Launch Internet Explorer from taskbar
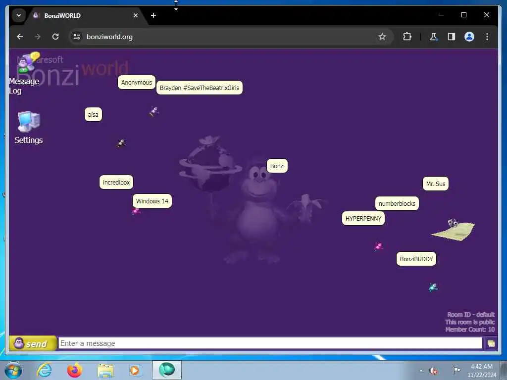This screenshot has width=507, height=380. click(x=44, y=370)
